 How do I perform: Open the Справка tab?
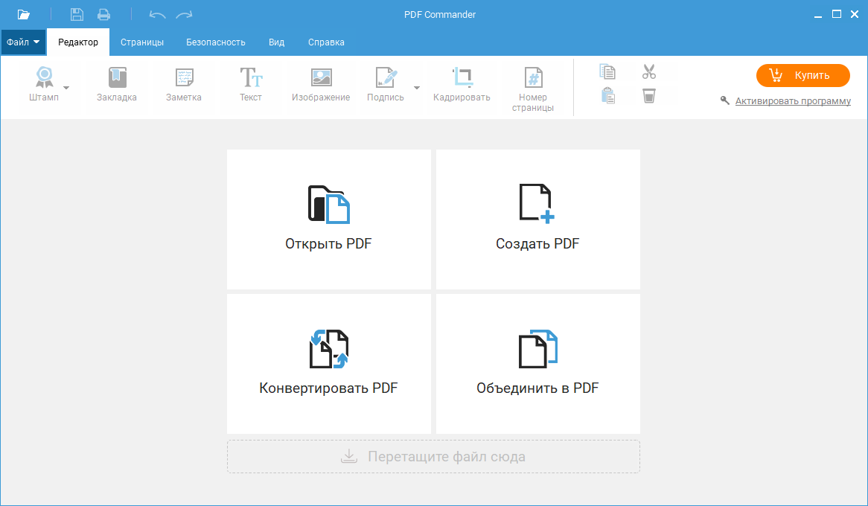coord(327,42)
